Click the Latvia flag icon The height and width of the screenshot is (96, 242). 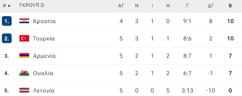point(24,90)
